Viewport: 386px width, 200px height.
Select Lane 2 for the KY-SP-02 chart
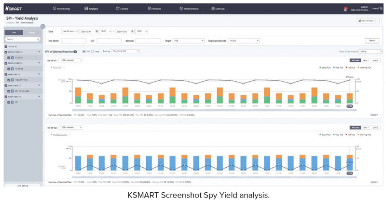375,128
